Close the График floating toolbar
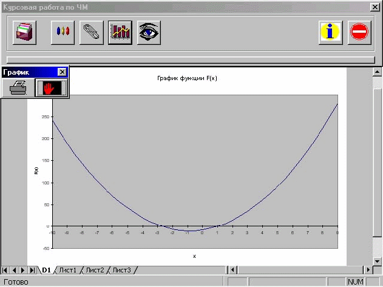This screenshot has height=287, width=383. [x=62, y=72]
